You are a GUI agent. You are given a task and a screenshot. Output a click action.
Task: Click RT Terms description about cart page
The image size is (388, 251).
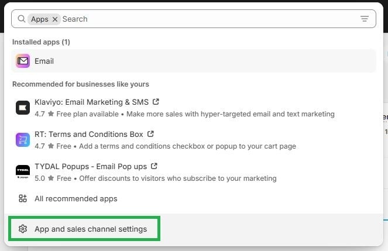click(187, 146)
